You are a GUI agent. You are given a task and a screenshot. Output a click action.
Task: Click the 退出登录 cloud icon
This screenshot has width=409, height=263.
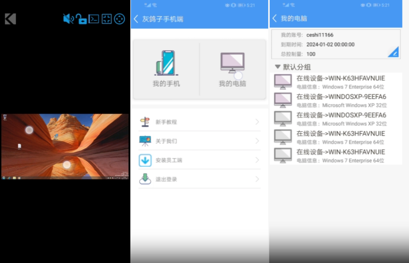point(145,179)
